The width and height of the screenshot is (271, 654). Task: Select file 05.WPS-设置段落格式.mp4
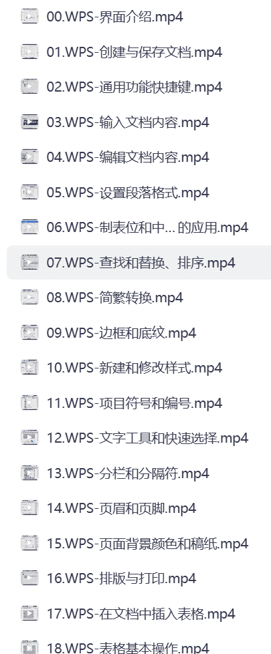pos(128,193)
